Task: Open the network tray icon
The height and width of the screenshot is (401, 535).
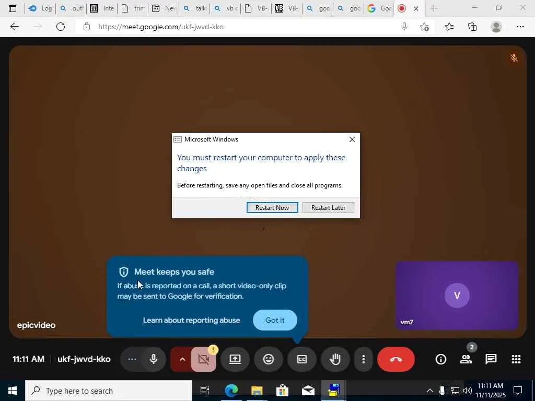Action: (x=455, y=391)
